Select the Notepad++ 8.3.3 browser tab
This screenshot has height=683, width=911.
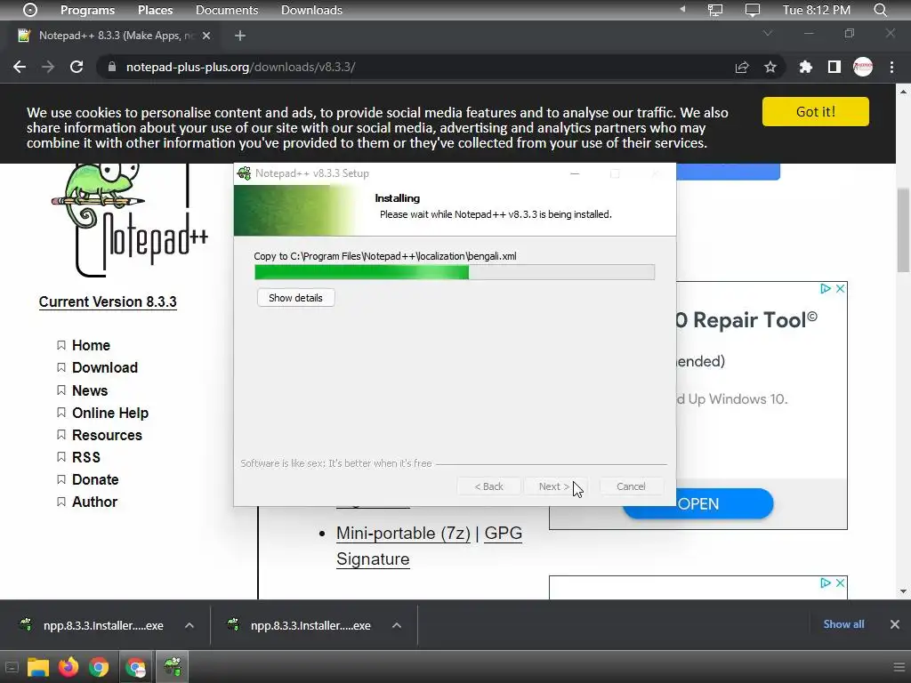114,36
